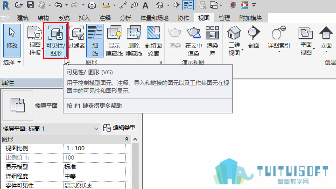Screen dimensions: 336x189
Task: Expand the Callout (详图索引) dropdown arrow
Action: click(x=279, y=52)
